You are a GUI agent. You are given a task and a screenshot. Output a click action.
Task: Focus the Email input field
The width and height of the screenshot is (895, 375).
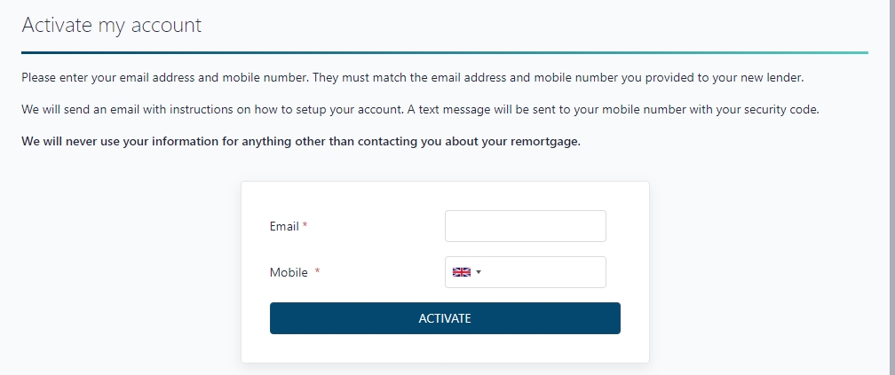tap(525, 226)
